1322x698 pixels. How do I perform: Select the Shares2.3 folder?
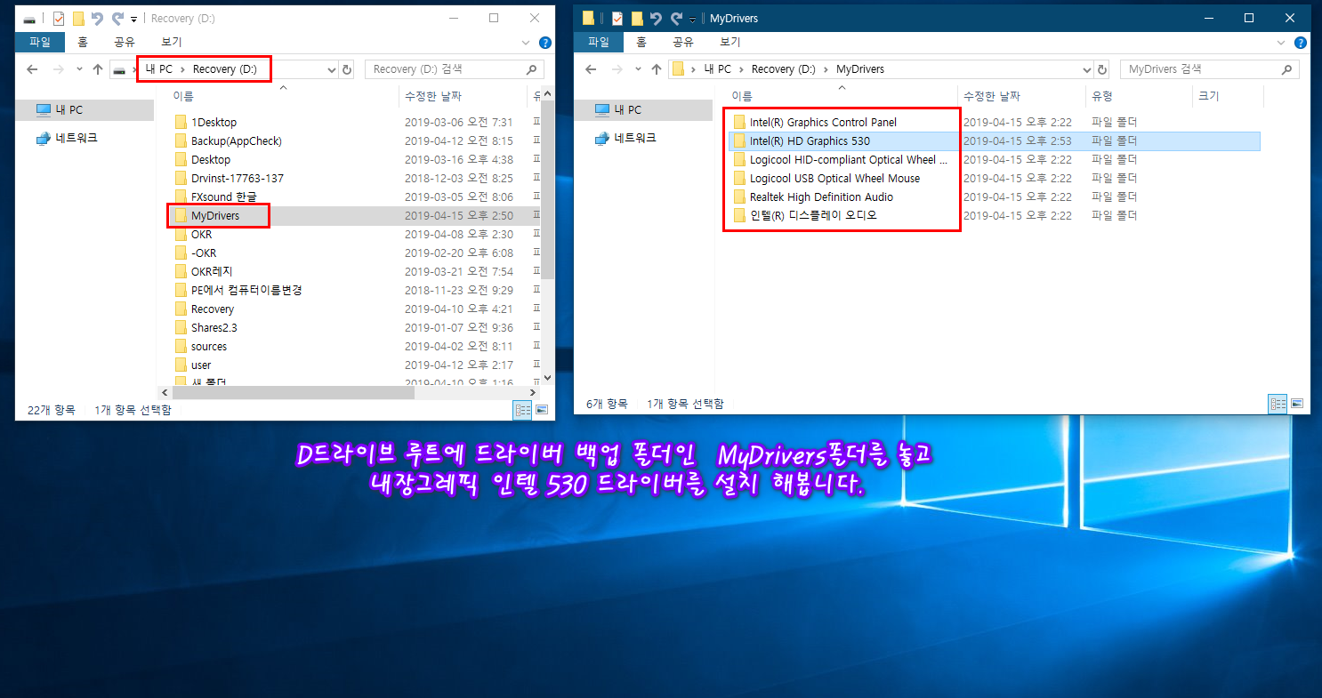coord(206,328)
